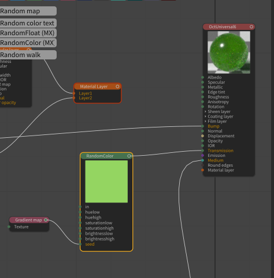The height and width of the screenshot is (278, 274).
Task: Click the purple Emission input pin
Action: [x=202, y=155]
